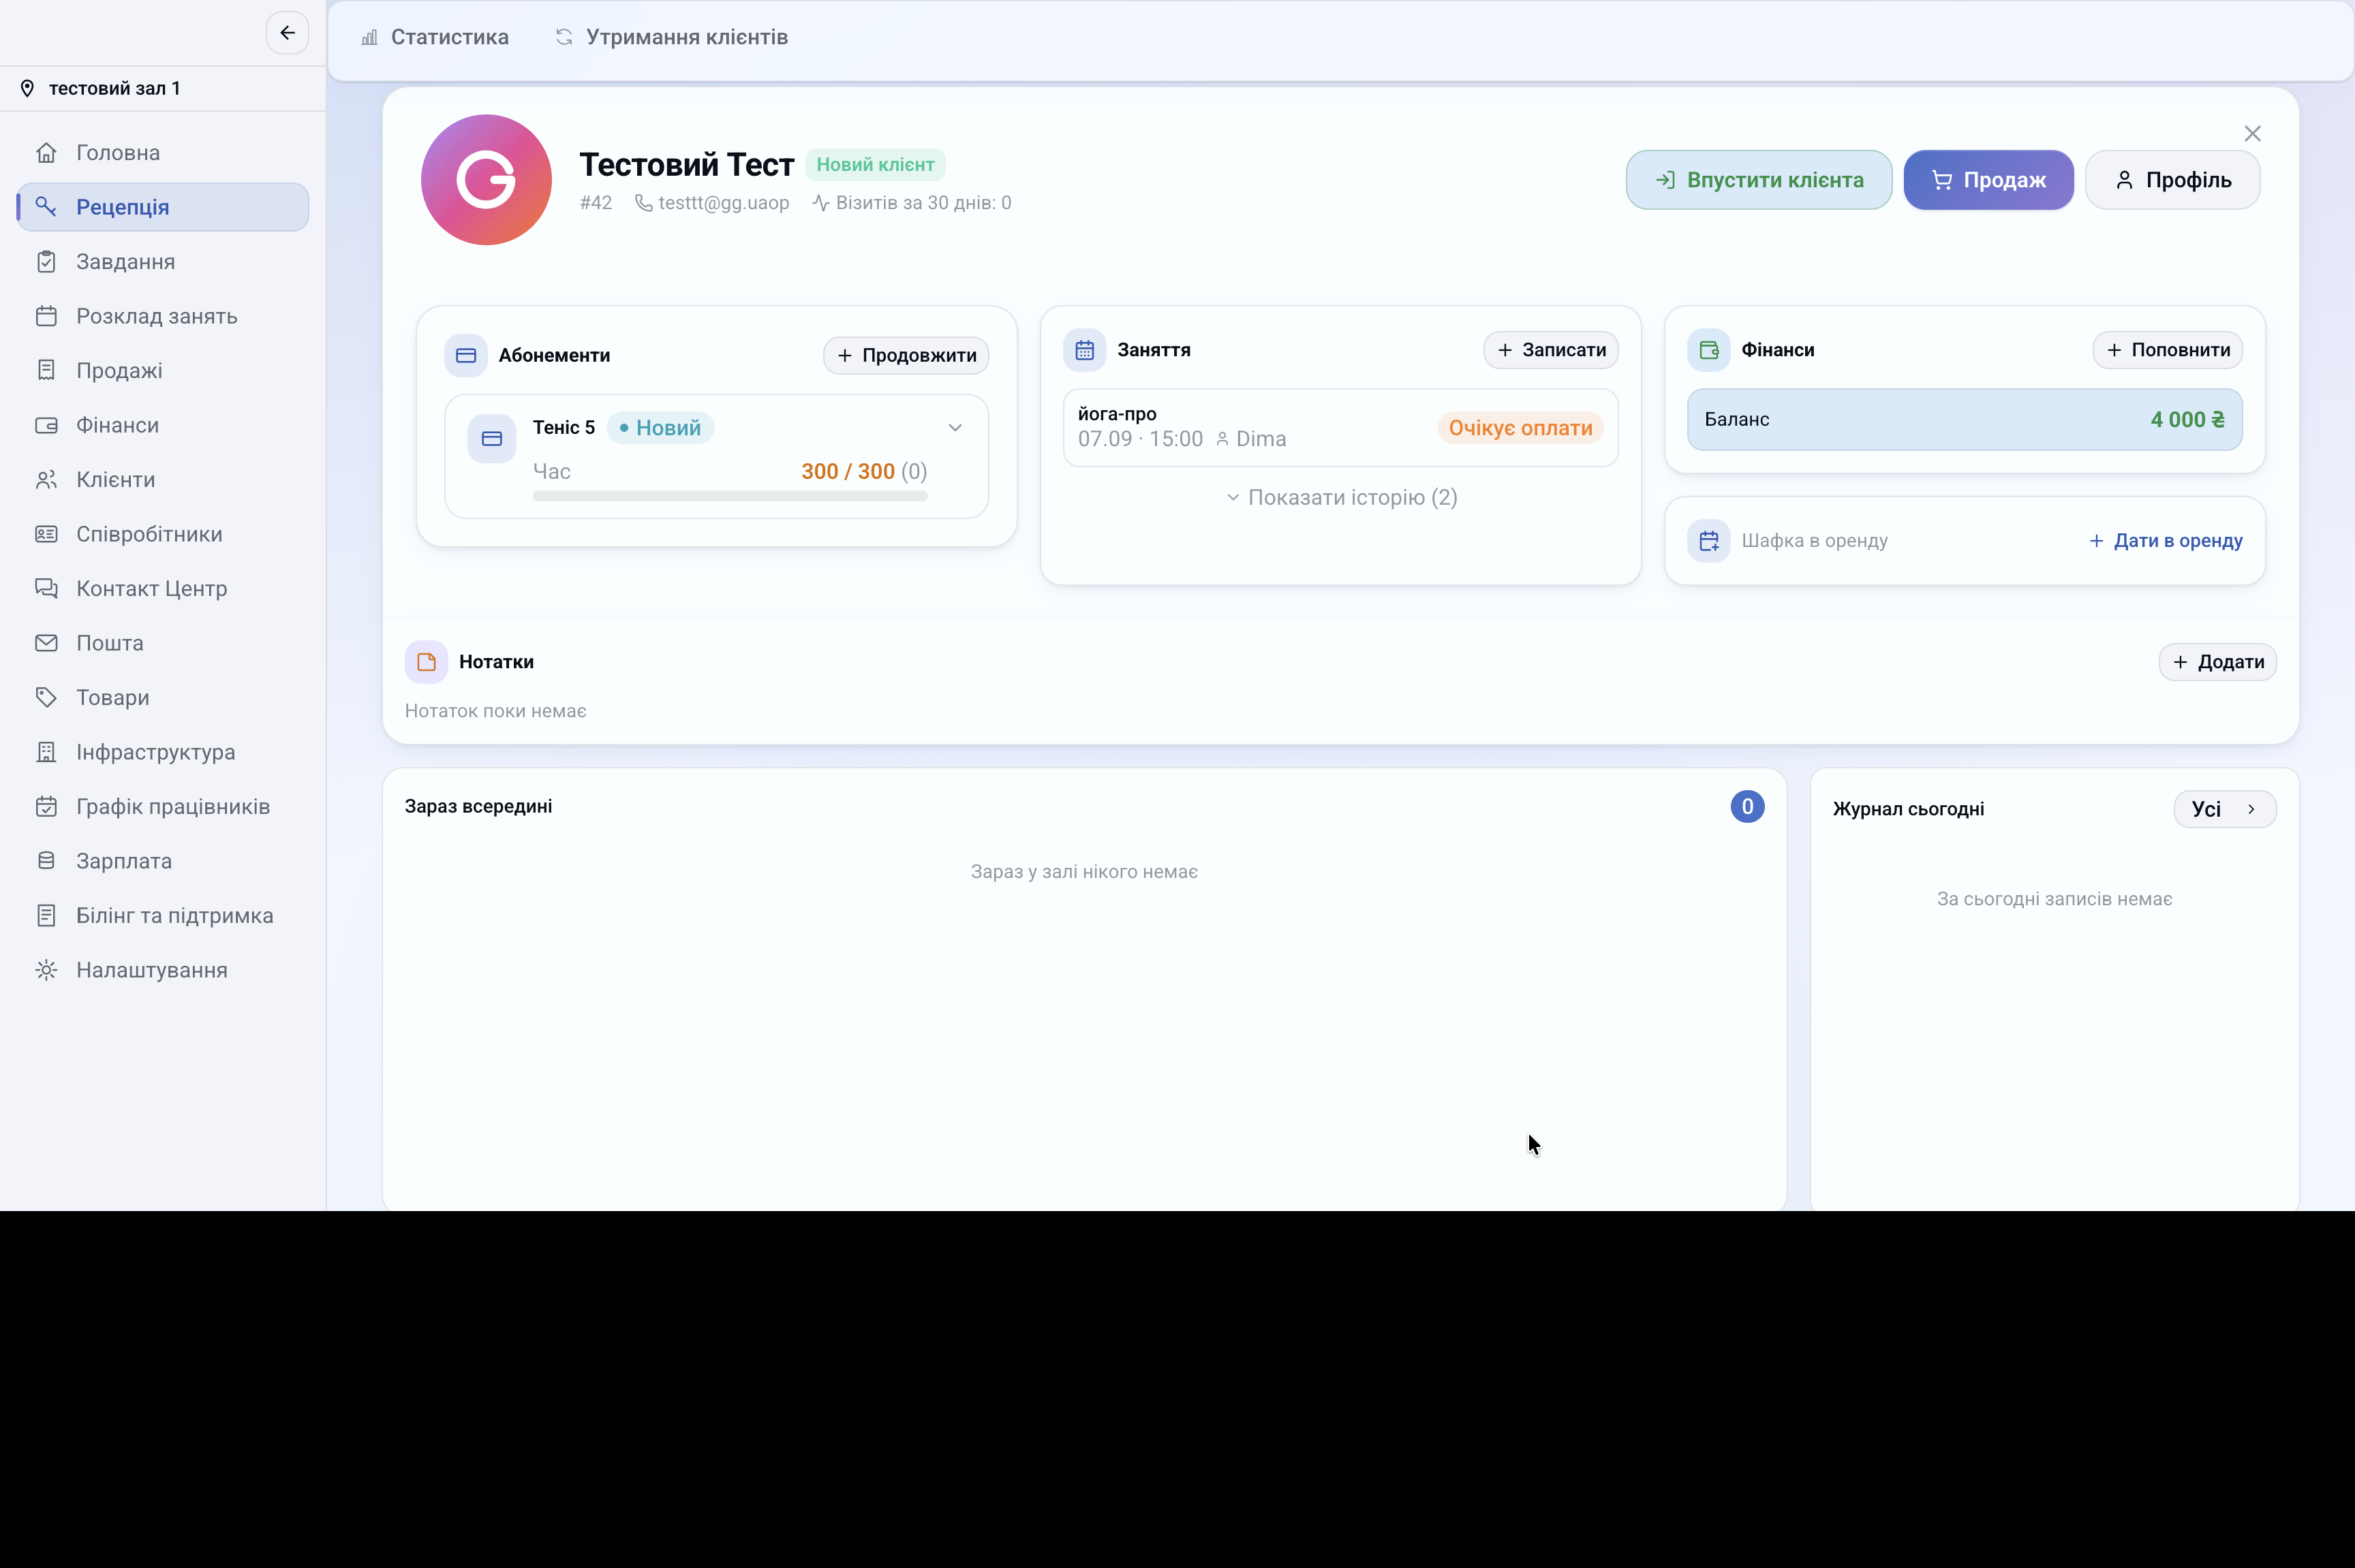Click the Дати в оренду link
Viewport: 2355px width, 1568px height.
coord(2165,541)
